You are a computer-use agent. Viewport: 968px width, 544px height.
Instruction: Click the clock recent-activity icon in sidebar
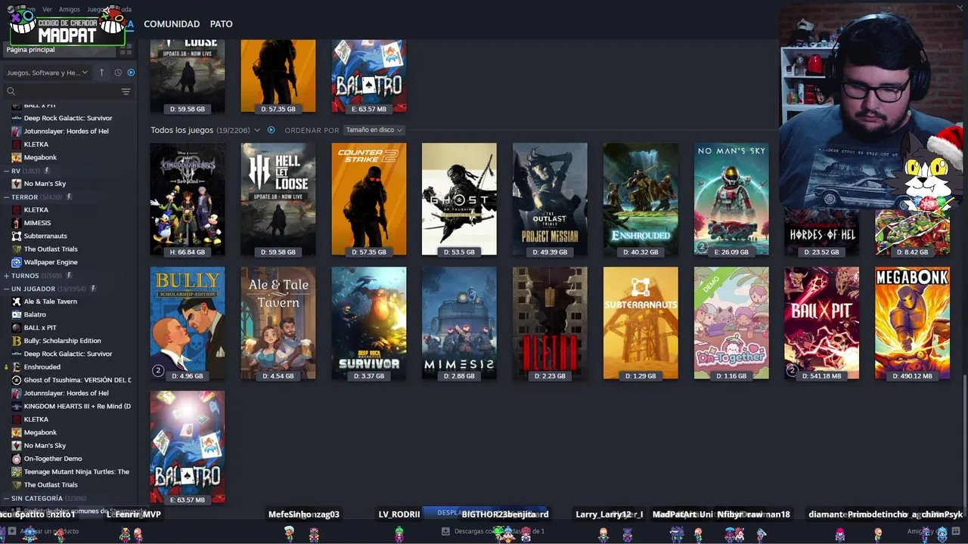click(x=118, y=73)
